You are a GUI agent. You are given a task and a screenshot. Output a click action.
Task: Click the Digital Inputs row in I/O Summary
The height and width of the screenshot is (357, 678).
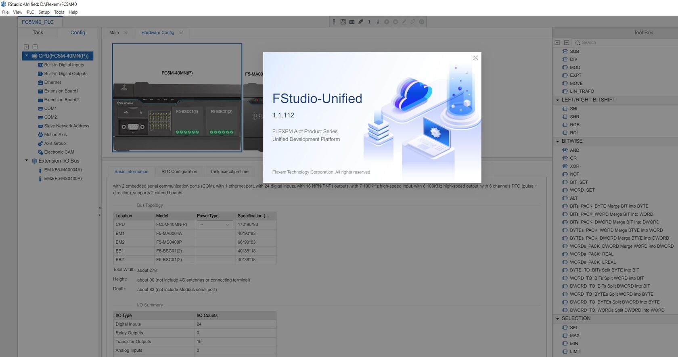pyautogui.click(x=195, y=324)
